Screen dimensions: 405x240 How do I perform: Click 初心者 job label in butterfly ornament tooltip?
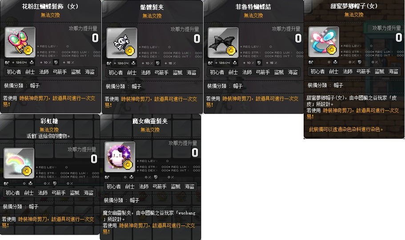coord(14,72)
